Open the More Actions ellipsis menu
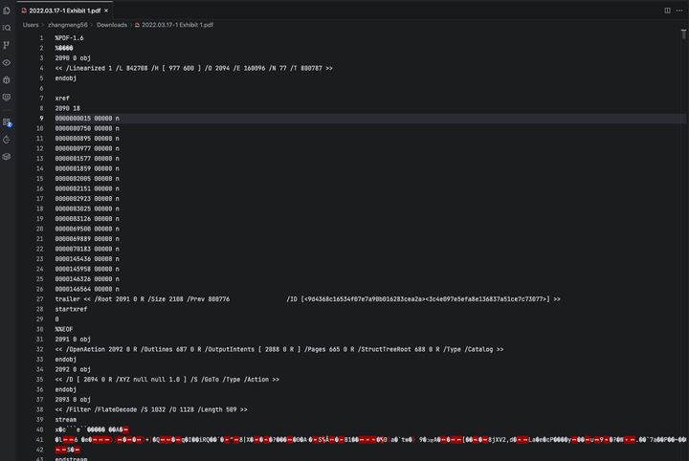 679,10
